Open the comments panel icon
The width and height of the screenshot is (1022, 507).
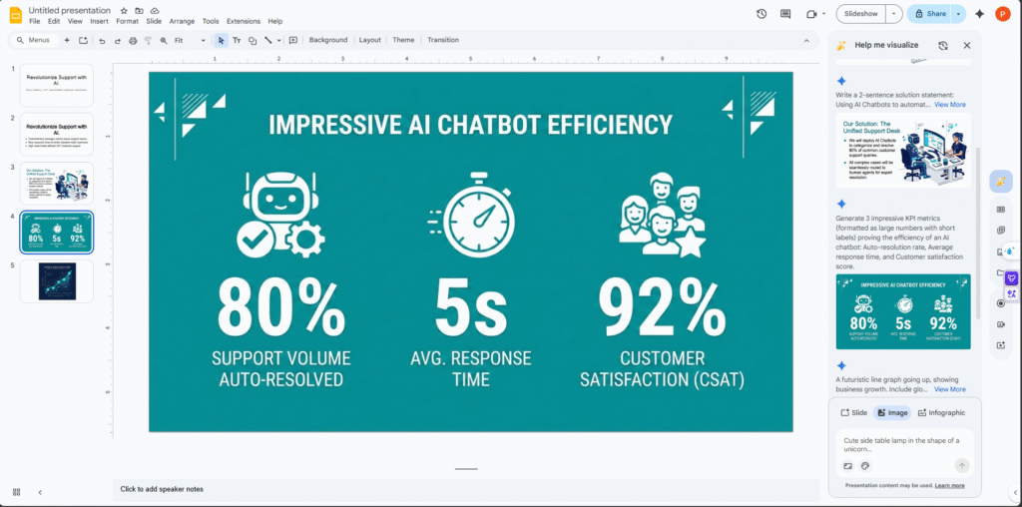coord(785,14)
